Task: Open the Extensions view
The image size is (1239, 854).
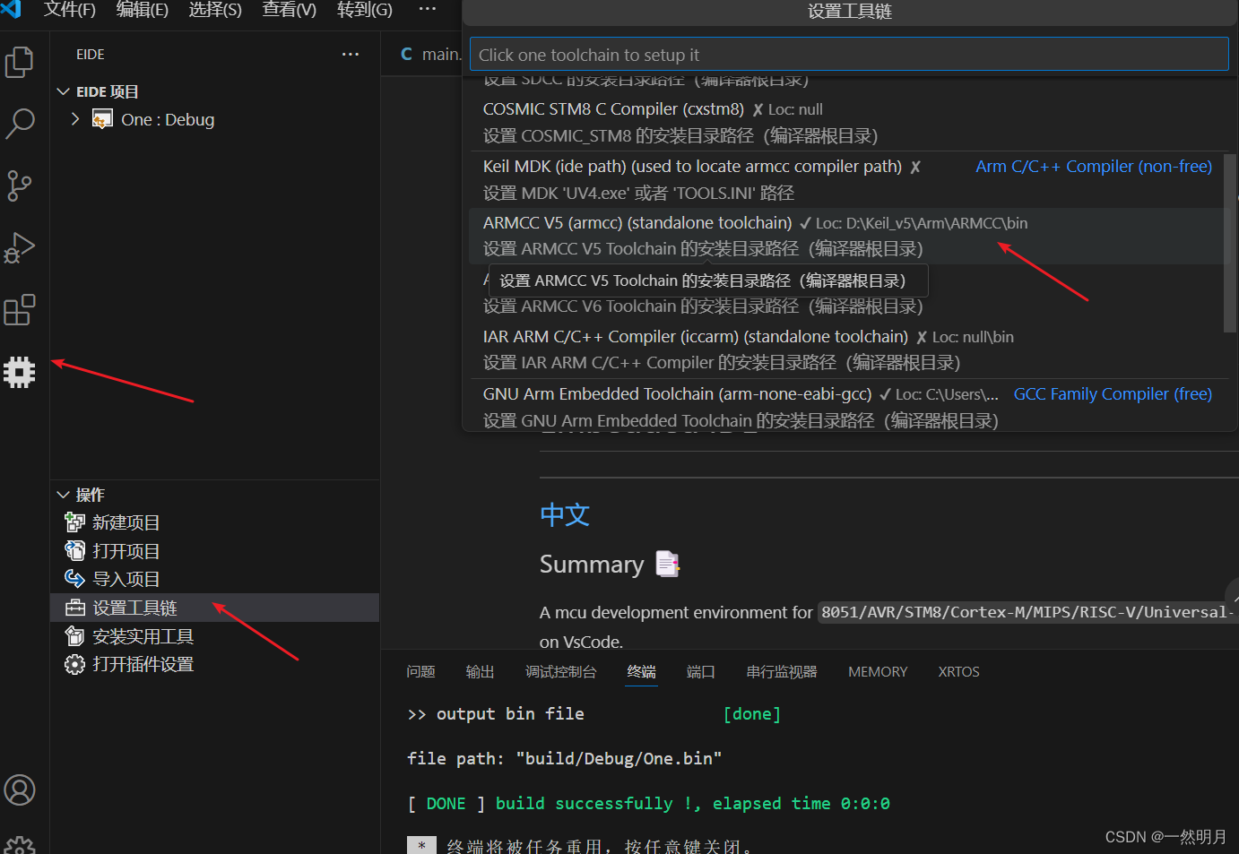Action: (x=20, y=310)
